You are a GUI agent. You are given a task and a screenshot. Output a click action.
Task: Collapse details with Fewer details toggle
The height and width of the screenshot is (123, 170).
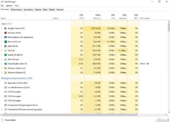pos(8,120)
